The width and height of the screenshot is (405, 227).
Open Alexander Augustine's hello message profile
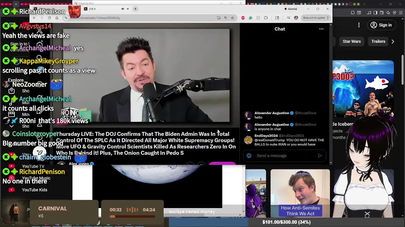click(x=248, y=115)
